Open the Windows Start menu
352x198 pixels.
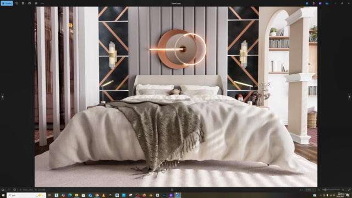click(3, 195)
